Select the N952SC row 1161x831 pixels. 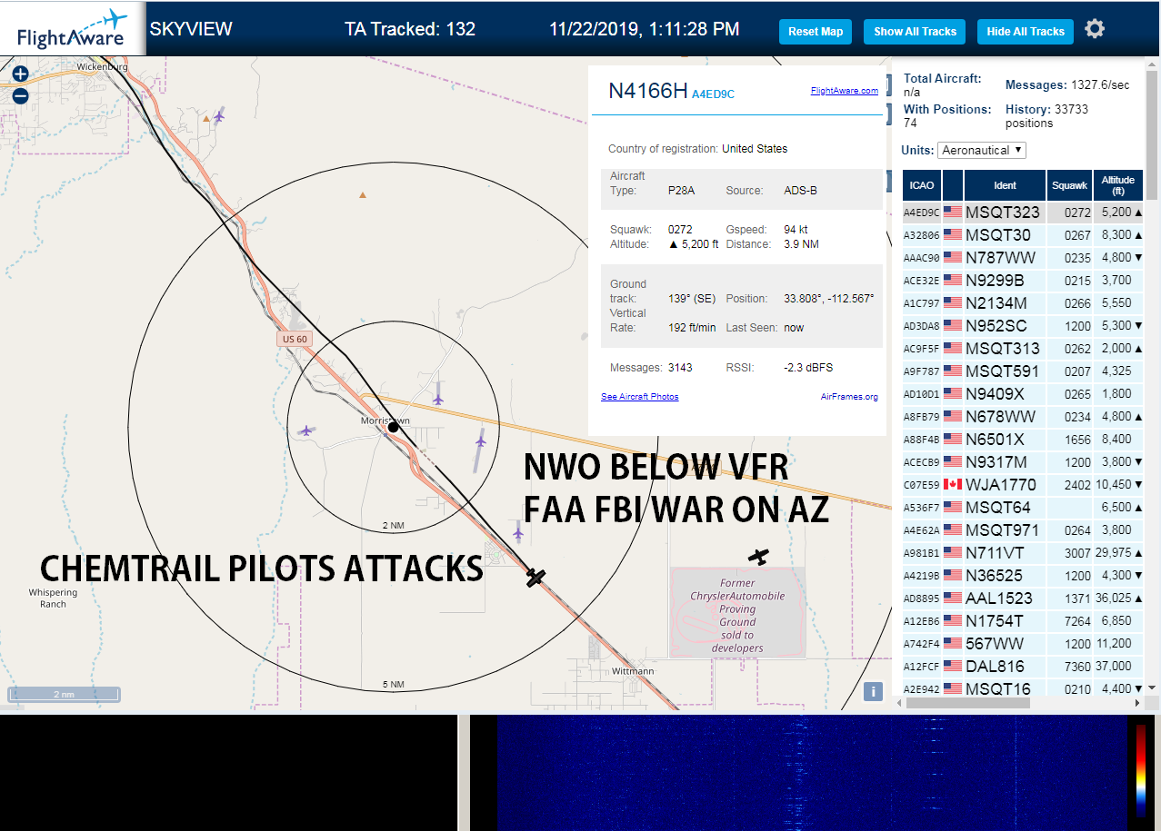pyautogui.click(x=1023, y=326)
